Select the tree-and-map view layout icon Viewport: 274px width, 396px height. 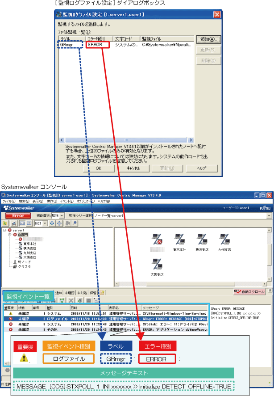pos(22,223)
